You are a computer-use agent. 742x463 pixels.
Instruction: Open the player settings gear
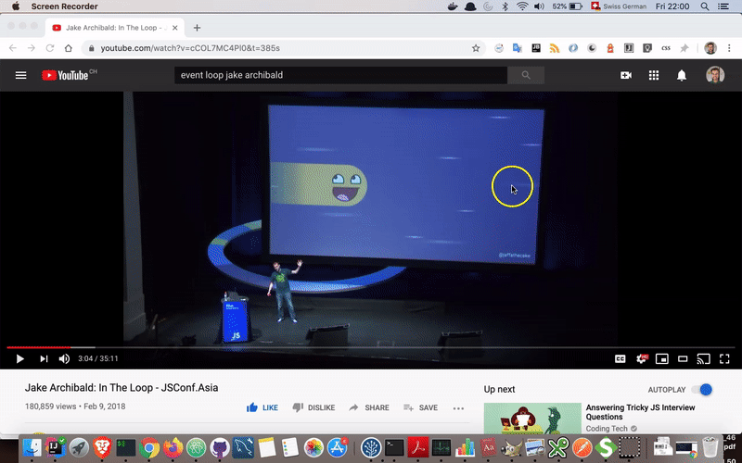click(642, 359)
